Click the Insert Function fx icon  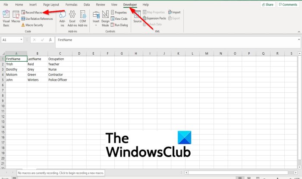pos(50,40)
